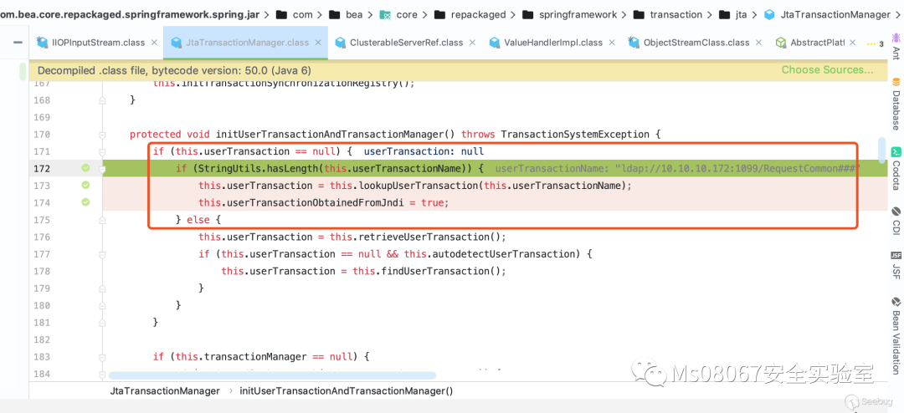The width and height of the screenshot is (904, 413).
Task: Click TransactionSystemException in the method signature
Action: tap(575, 135)
